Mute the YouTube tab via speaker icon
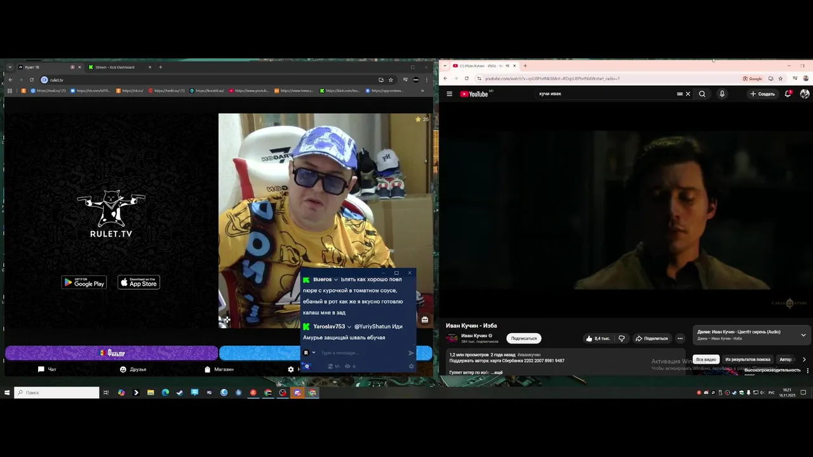This screenshot has height=457, width=813. pyautogui.click(x=507, y=66)
